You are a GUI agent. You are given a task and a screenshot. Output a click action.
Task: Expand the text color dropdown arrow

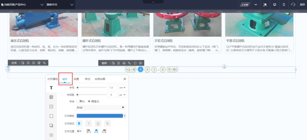pos(125,116)
